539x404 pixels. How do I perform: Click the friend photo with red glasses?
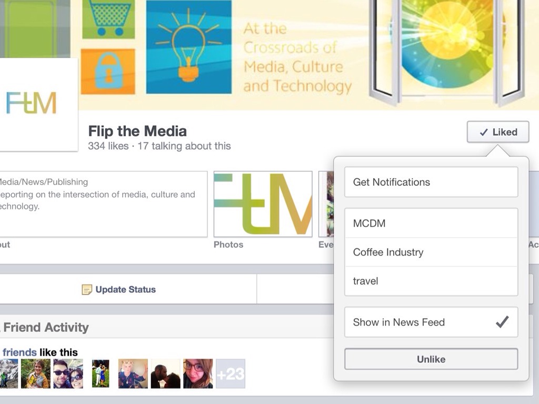(x=198, y=374)
